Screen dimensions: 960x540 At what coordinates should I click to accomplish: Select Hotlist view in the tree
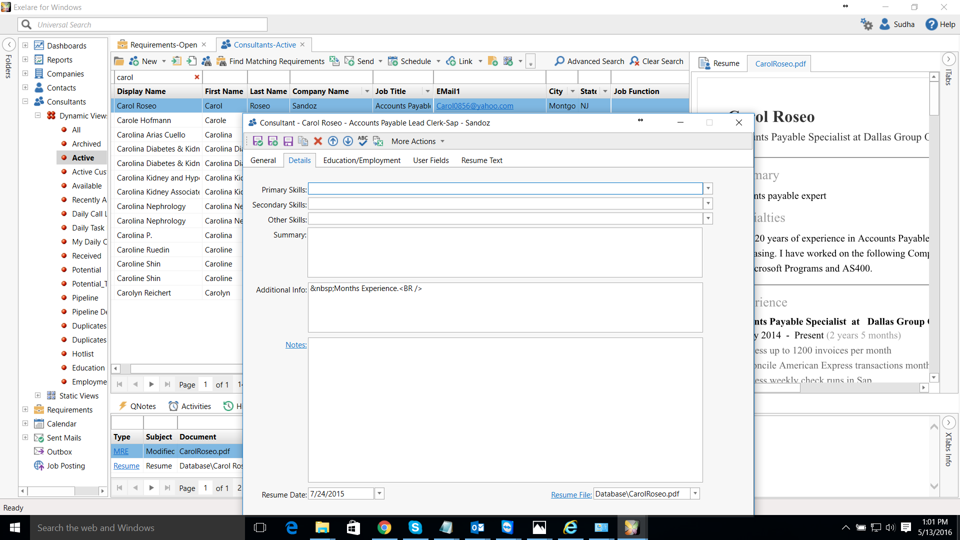click(x=82, y=354)
